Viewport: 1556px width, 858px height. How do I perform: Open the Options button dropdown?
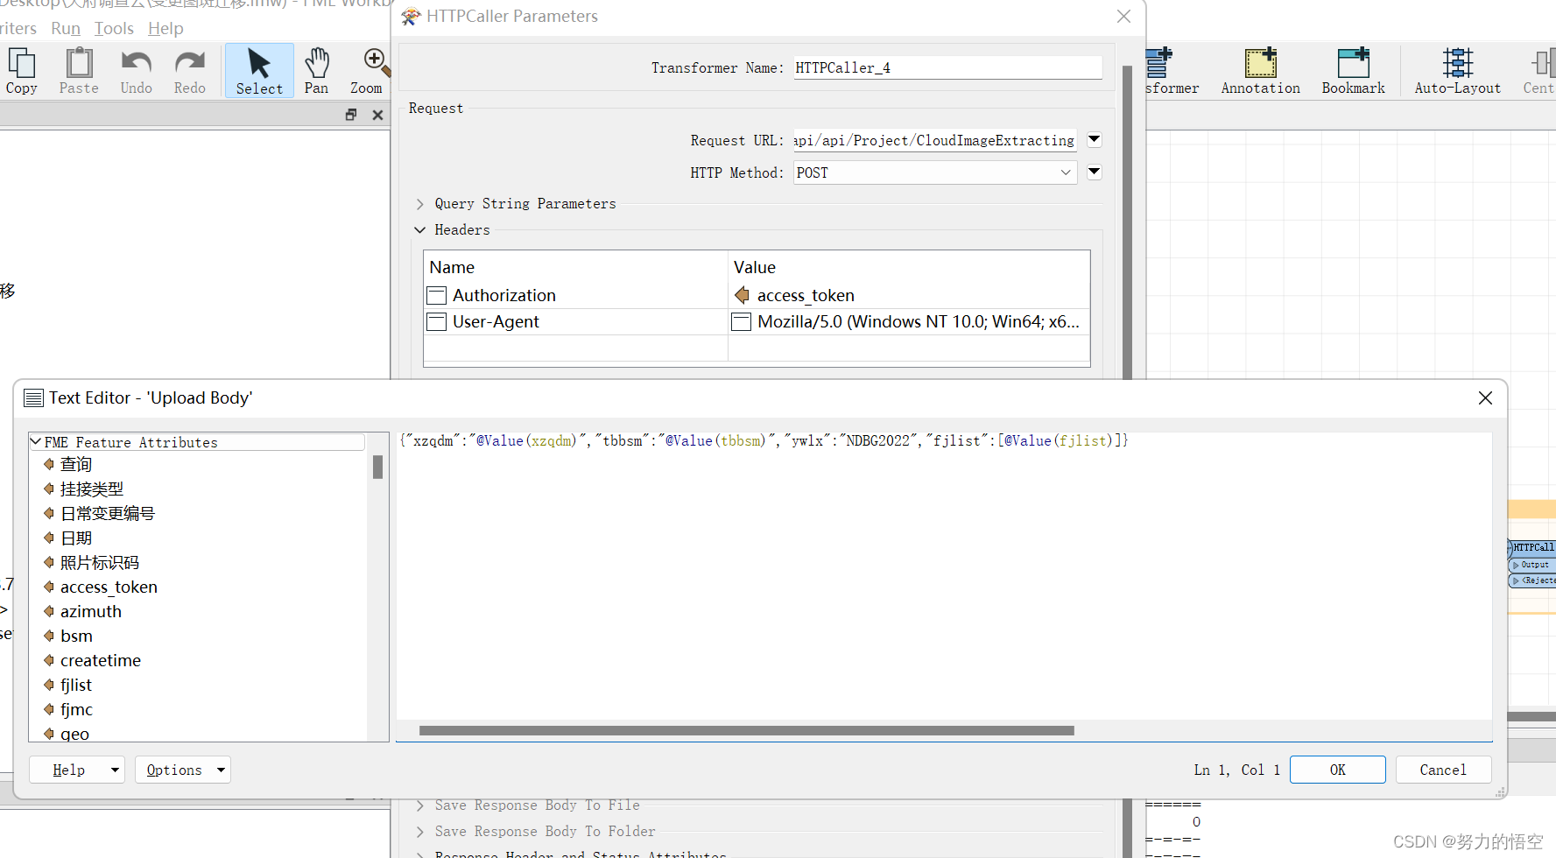coord(221,770)
